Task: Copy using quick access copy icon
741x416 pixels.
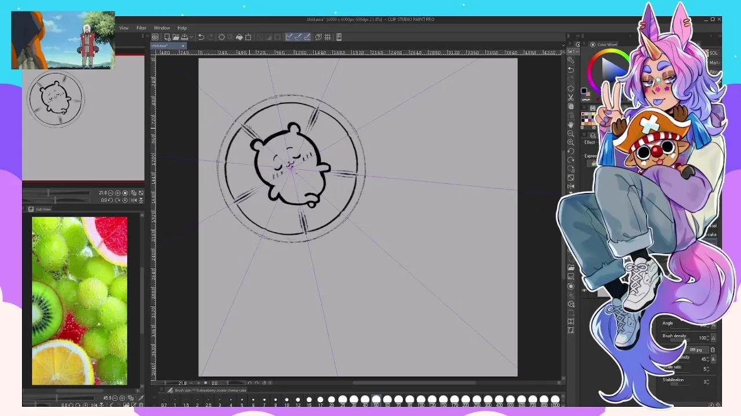Action: (x=571, y=106)
